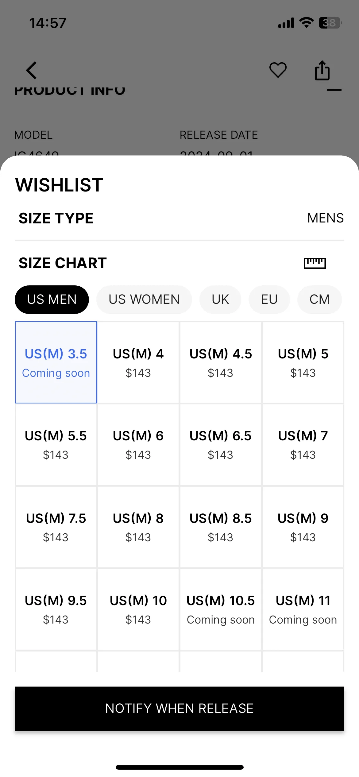Switch to the US WOMEN tab
The width and height of the screenshot is (359, 777).
[144, 300]
